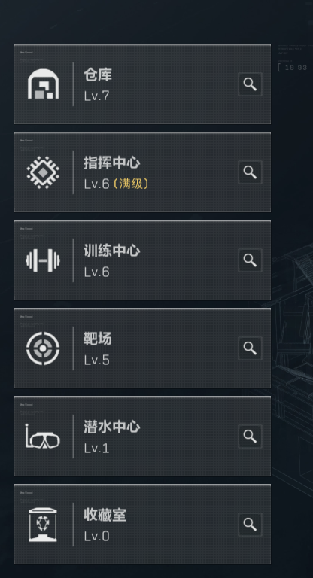The width and height of the screenshot is (313, 578).
Task: Click the collection room display case icon
Action: [x=43, y=525]
